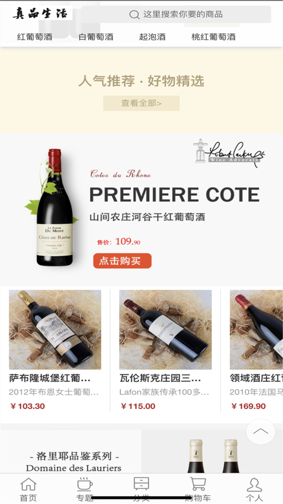This screenshot has width=283, height=504.
Task: Select the 红葡萄酒 category tab
Action: pyautogui.click(x=35, y=37)
